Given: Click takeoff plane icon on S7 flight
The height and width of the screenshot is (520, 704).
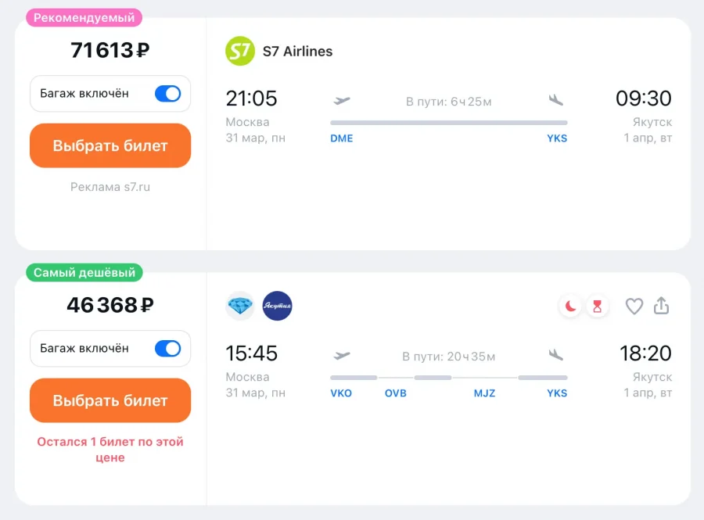Looking at the screenshot, I should [342, 100].
